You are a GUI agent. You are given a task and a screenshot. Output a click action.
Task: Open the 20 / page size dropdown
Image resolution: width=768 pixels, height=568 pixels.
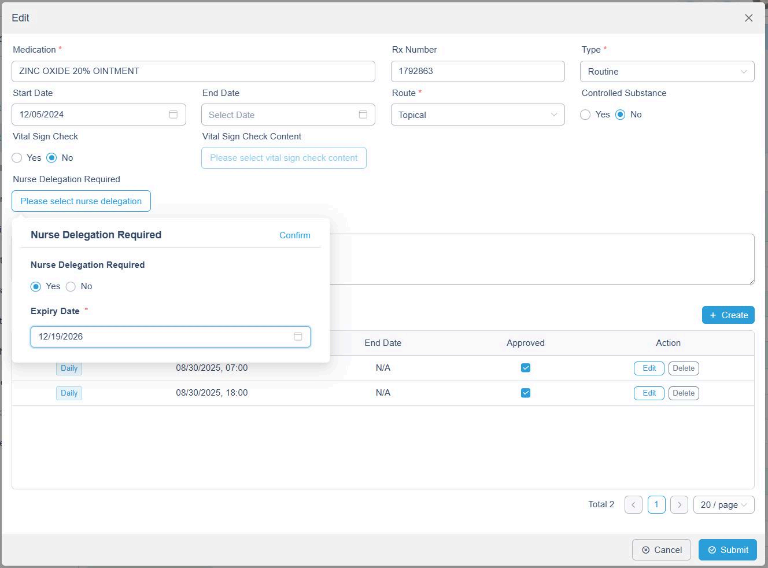(x=723, y=504)
